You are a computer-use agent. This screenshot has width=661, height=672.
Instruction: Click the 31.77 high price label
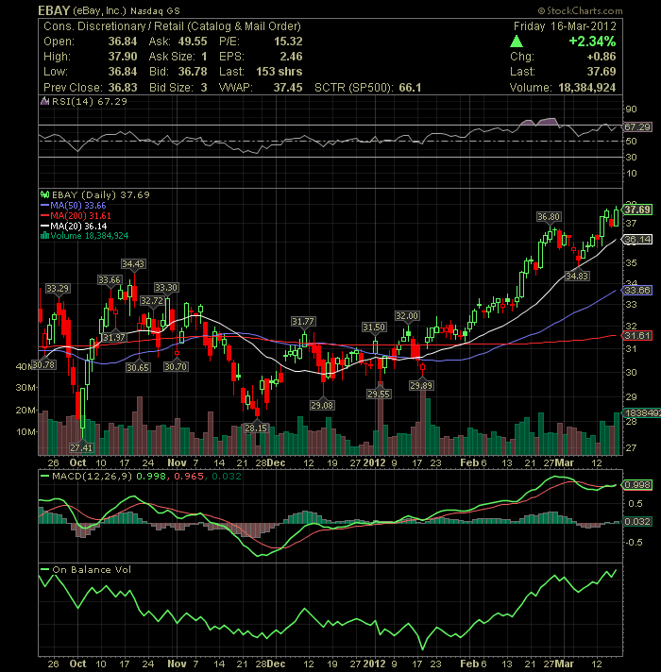303,322
